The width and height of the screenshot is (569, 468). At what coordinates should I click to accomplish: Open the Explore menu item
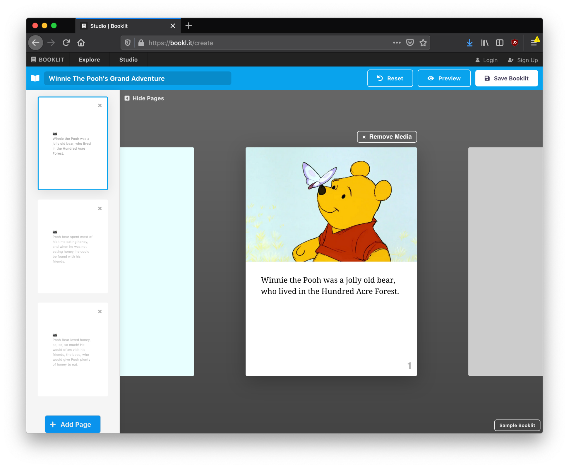[89, 60]
